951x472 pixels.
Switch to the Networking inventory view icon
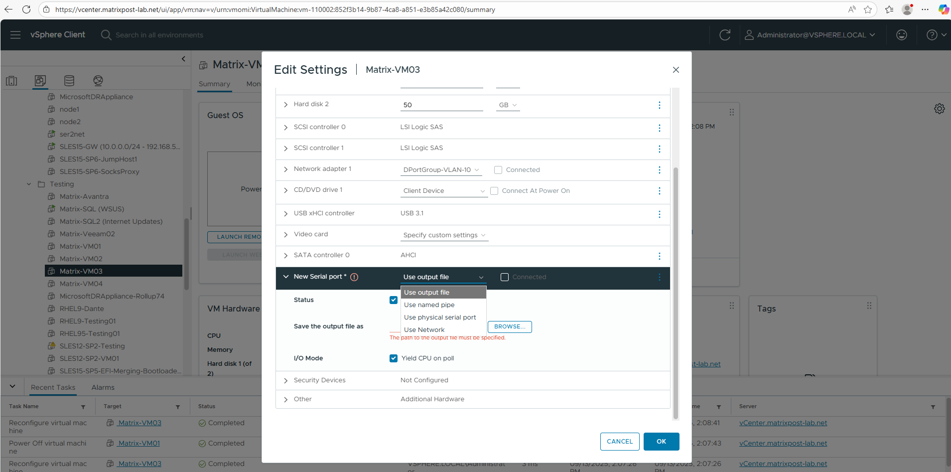pos(98,81)
